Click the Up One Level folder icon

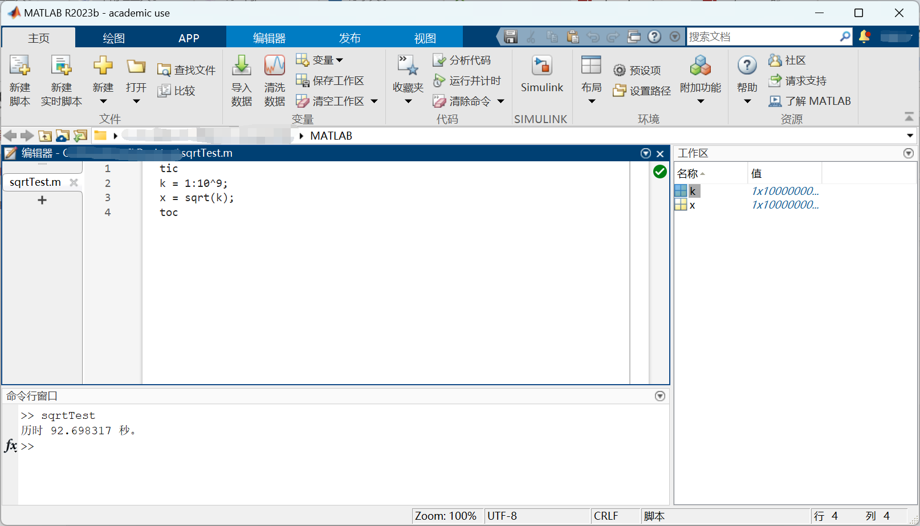click(x=45, y=136)
